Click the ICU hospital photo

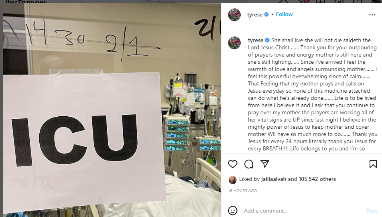(112, 110)
